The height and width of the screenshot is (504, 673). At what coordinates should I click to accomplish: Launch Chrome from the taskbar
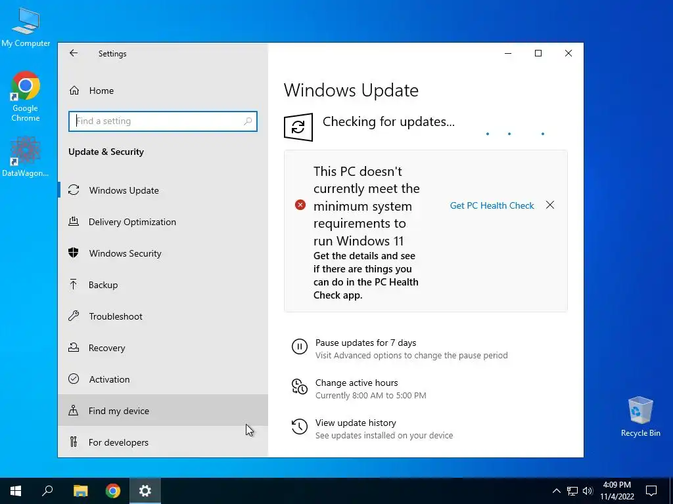click(x=113, y=491)
